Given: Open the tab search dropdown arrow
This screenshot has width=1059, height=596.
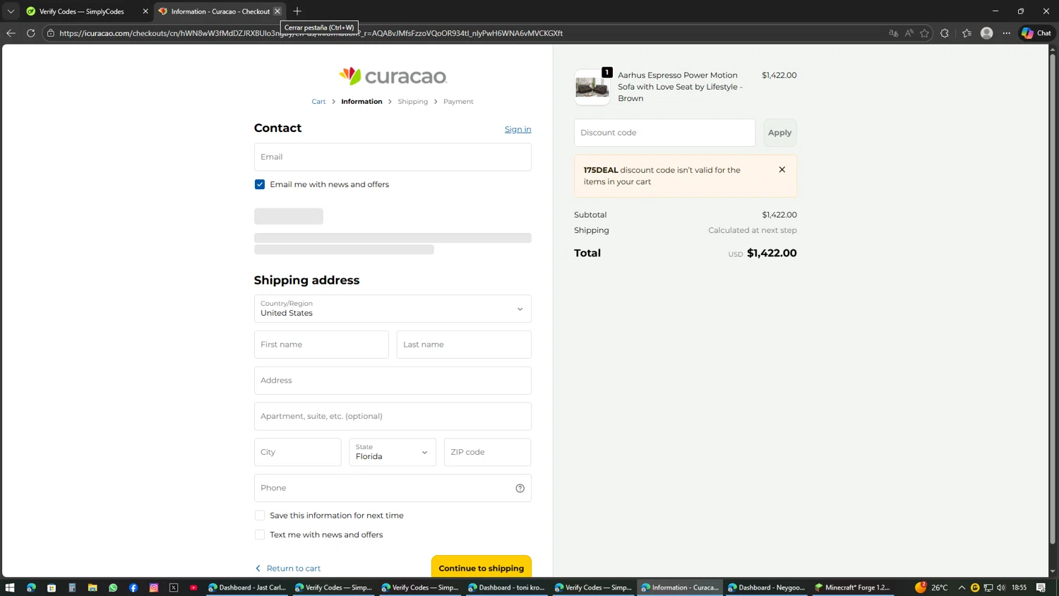Looking at the screenshot, I should 11,11.
